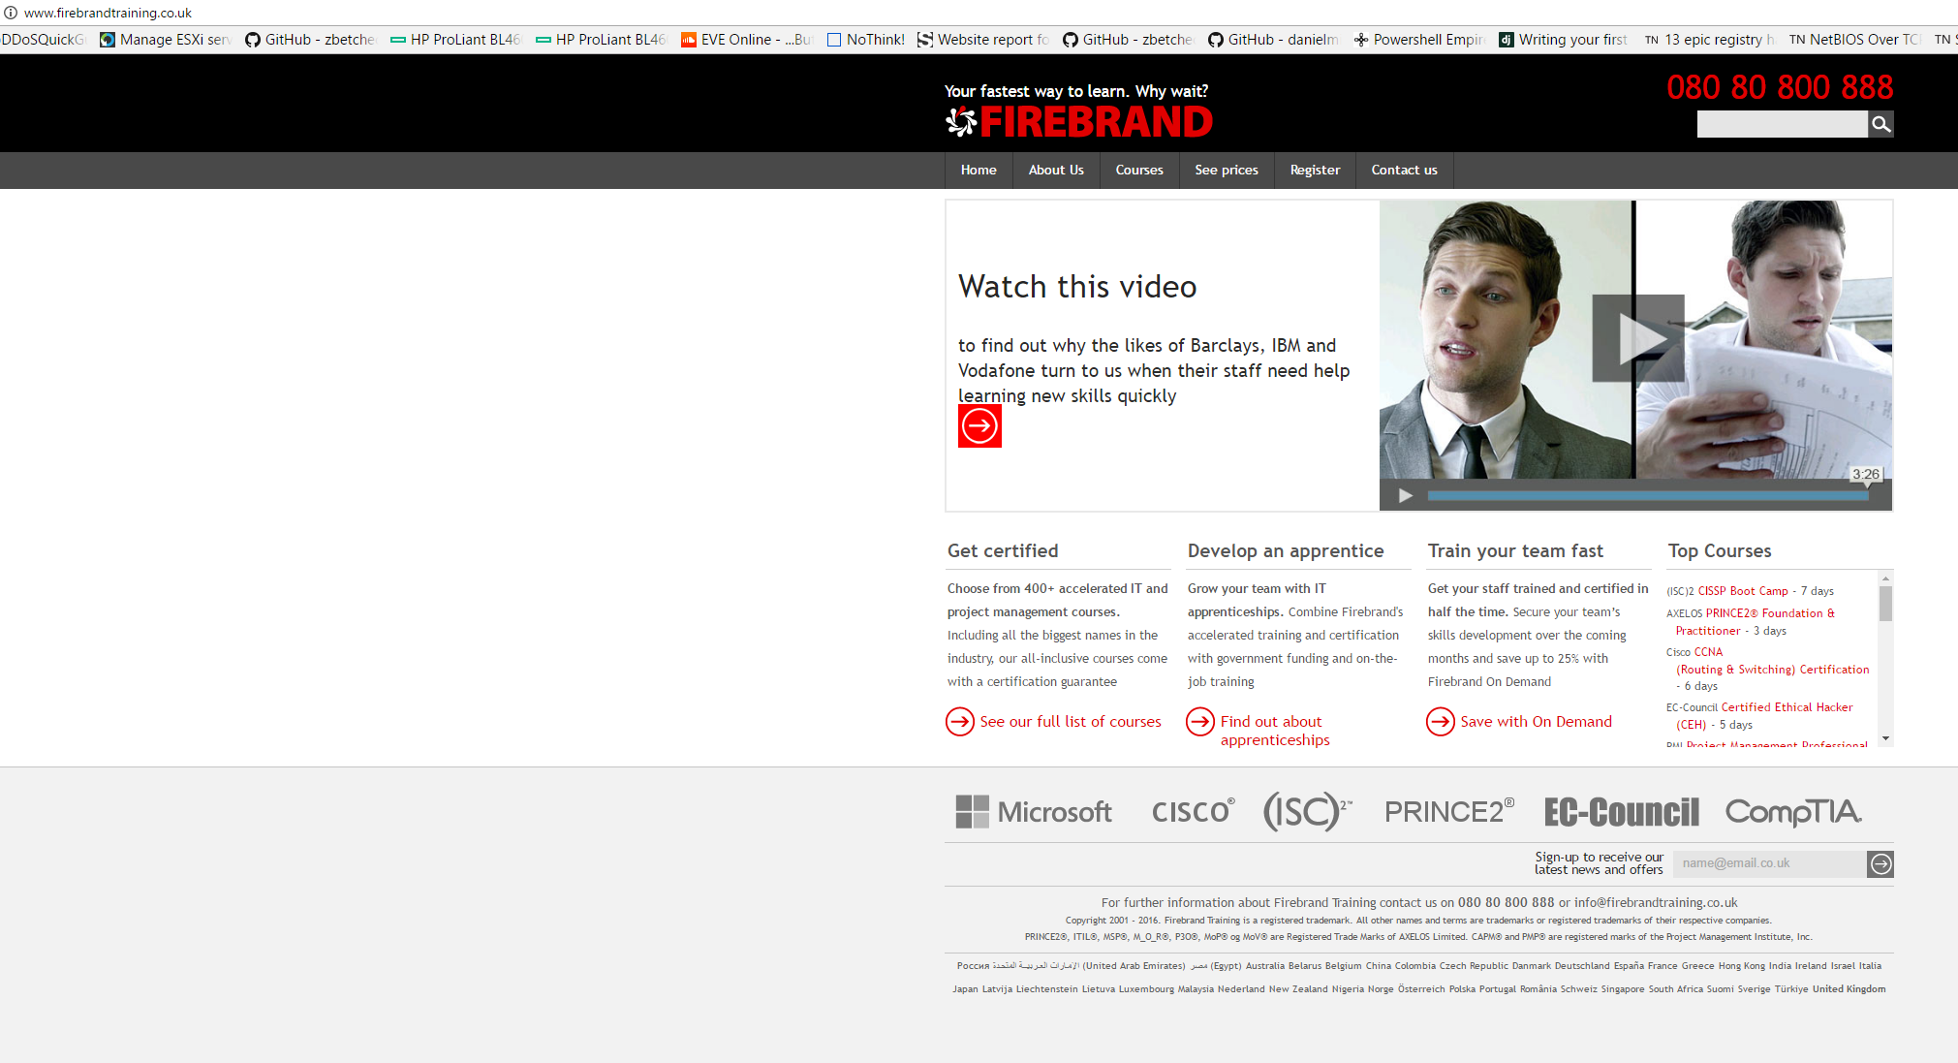
Task: Click the newsletter email input field
Action: coord(1769,864)
